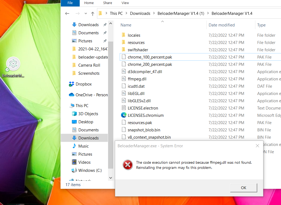Expand the chevron after This PC in address bar
Screen dimensions: 281x205
point(126,13)
